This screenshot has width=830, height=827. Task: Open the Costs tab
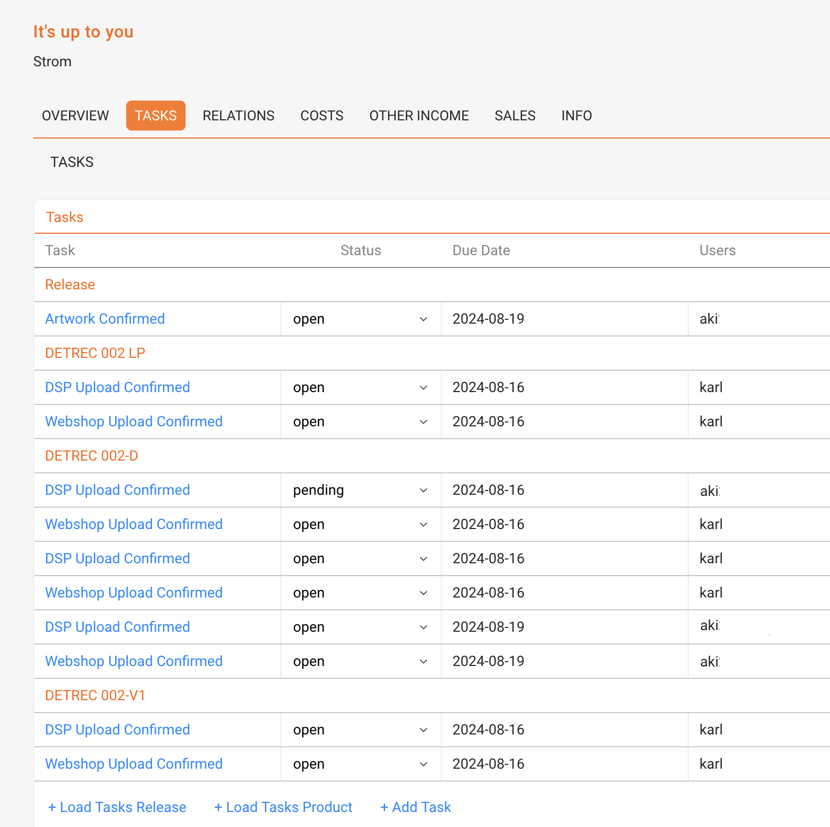click(x=322, y=116)
